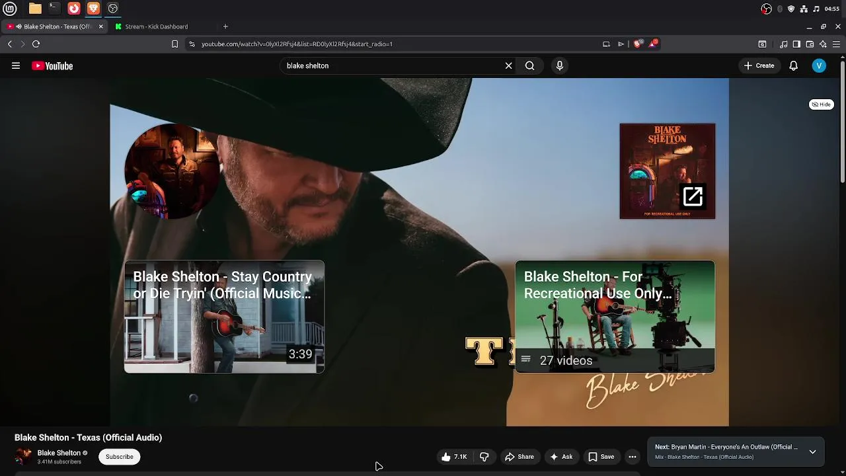
Task: Open the YouTube guide hamburger menu
Action: click(16, 65)
